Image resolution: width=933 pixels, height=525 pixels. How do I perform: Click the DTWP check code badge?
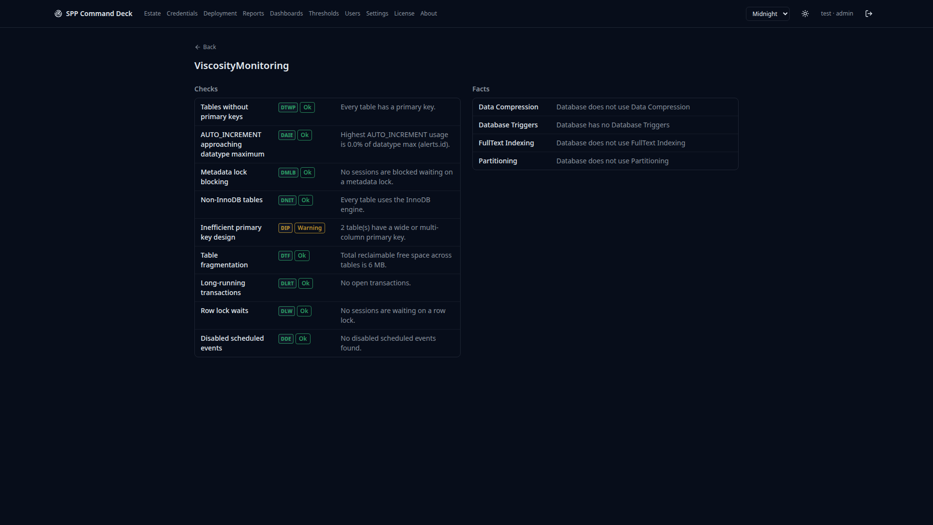point(288,107)
